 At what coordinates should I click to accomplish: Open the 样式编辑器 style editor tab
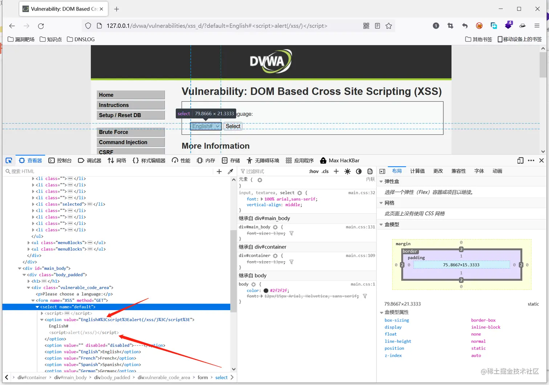click(149, 161)
